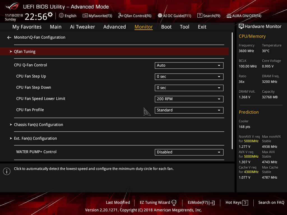Image resolution: width=287 pixels, height=215 pixels.
Task: Click the Hardware Monitor display icon
Action: [x=241, y=27]
